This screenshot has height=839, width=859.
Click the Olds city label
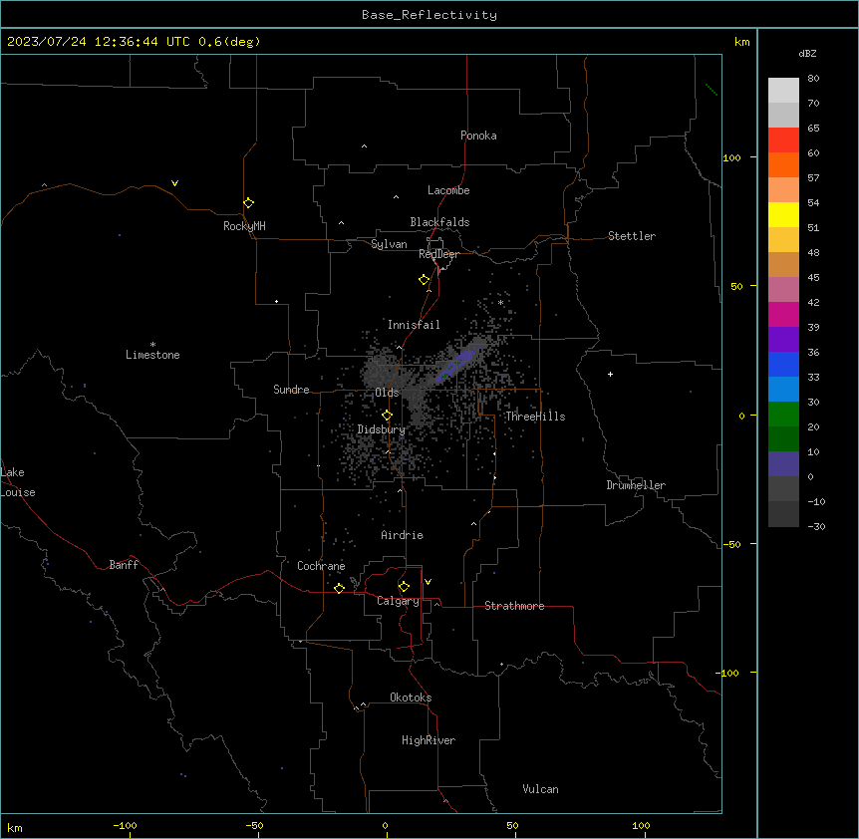(387, 393)
